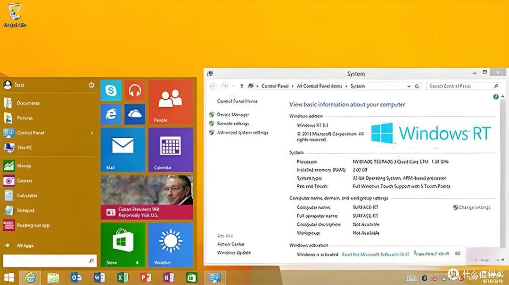This screenshot has width=509, height=285.
Task: Open Device Manager link
Action: click(233, 115)
